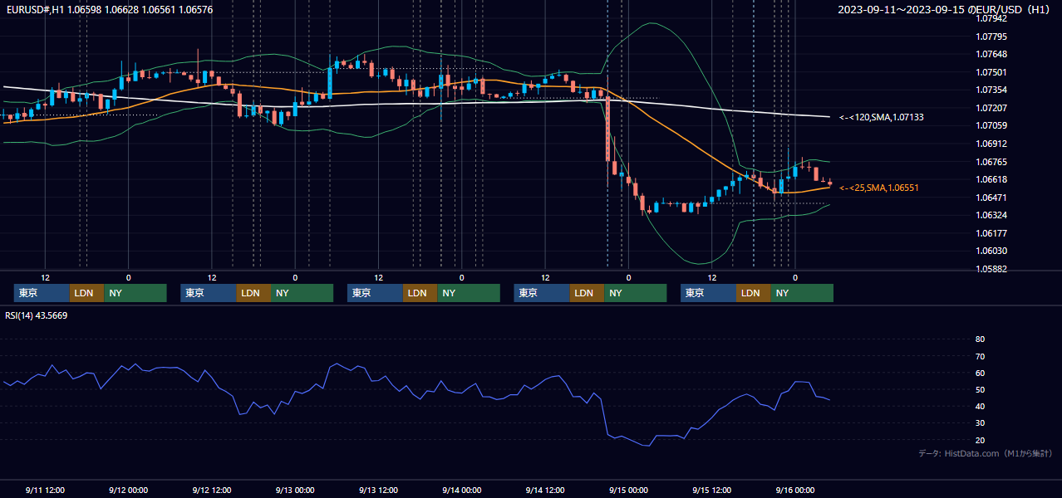
Task: Click price axis value 1.06765
Action: click(x=991, y=162)
